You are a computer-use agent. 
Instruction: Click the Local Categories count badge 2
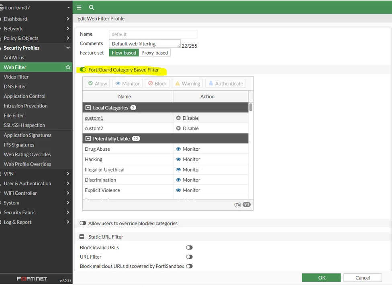pyautogui.click(x=133, y=107)
